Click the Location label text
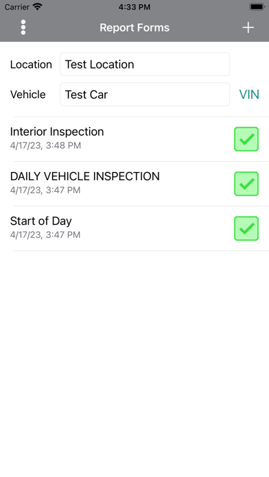Screen dimensions: 269x477 [x=31, y=64]
